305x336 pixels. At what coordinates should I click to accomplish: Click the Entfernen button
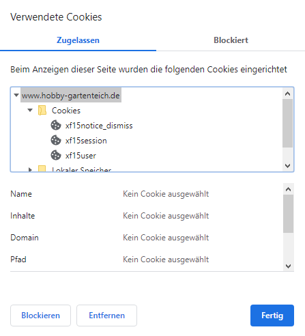point(106,316)
